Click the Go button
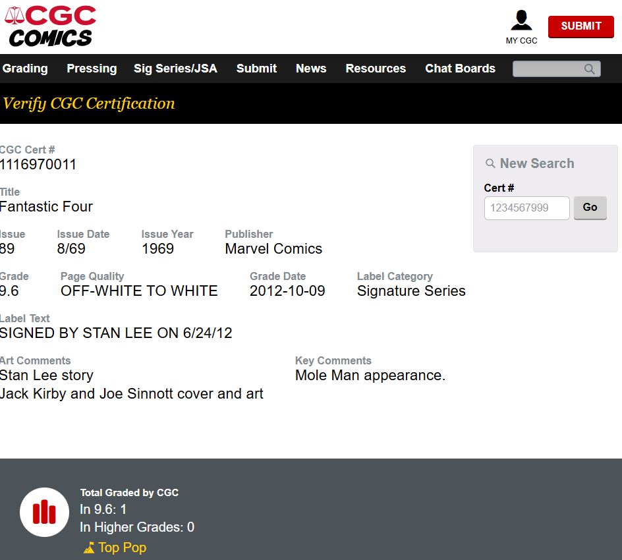Screen dimensions: 622x560 click(x=590, y=208)
